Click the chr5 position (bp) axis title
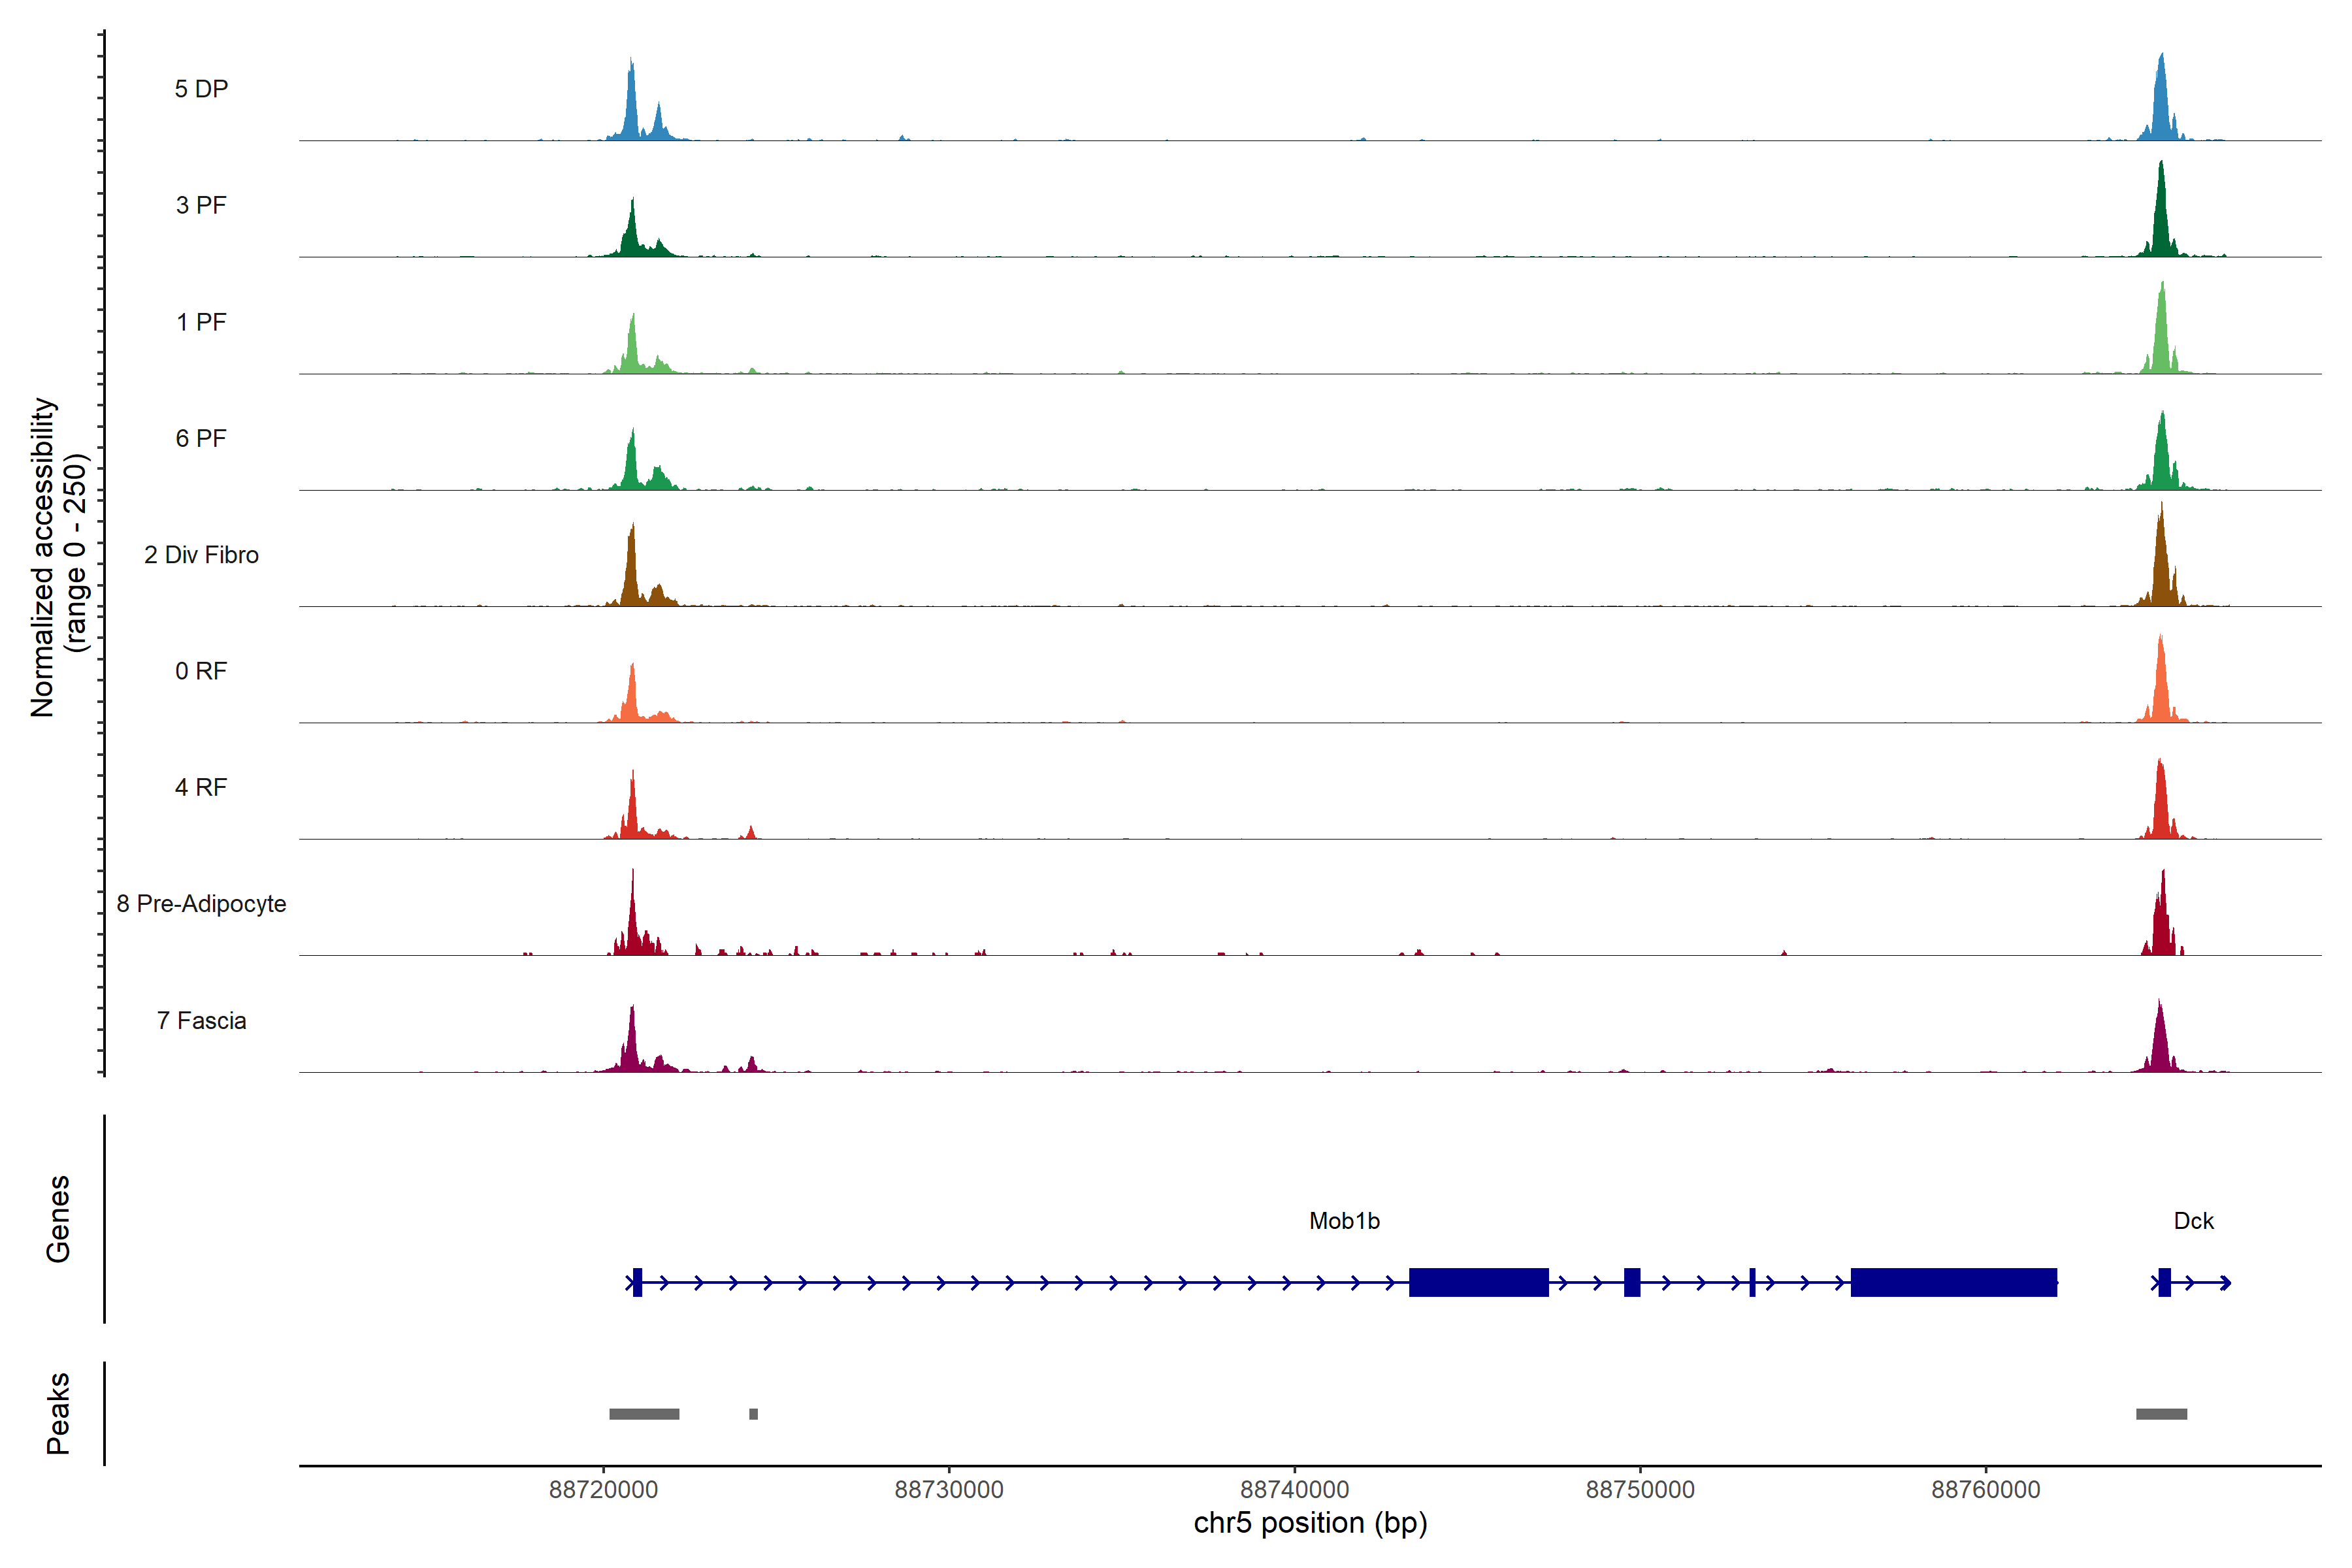 click(1310, 1523)
